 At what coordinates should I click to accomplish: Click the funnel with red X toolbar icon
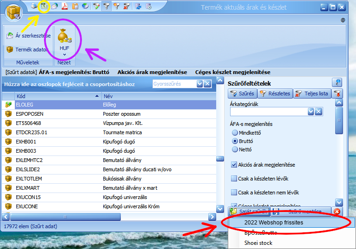pyautogui.click(x=127, y=6)
